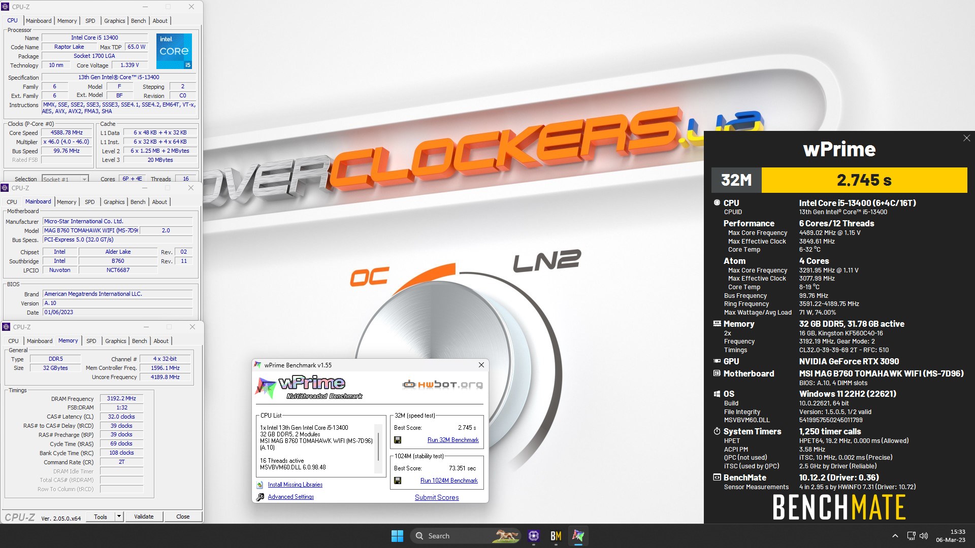The height and width of the screenshot is (548, 975).
Task: Click the CPU chip icon in the BenchMate panel
Action: [717, 203]
